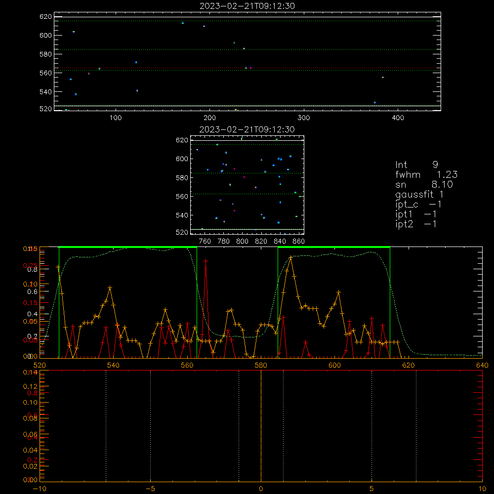Click the orange peak near 588

290,258
